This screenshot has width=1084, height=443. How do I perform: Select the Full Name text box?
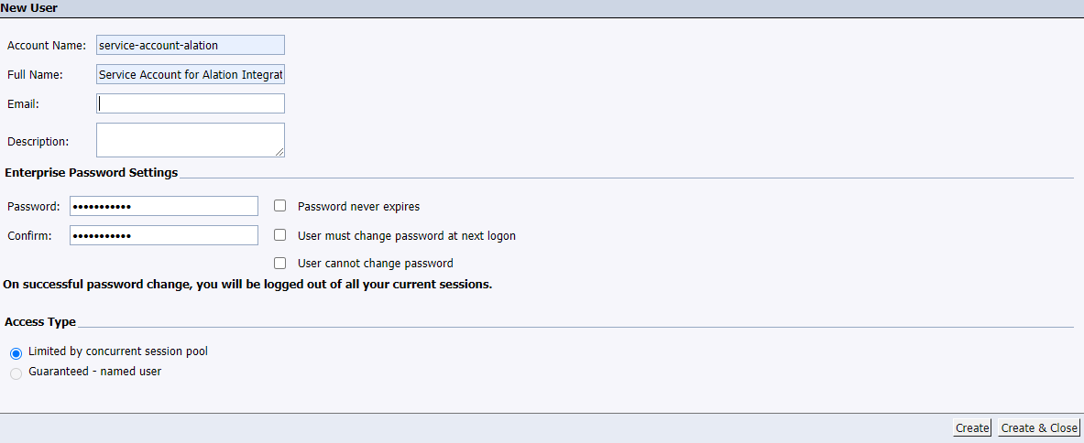click(190, 74)
